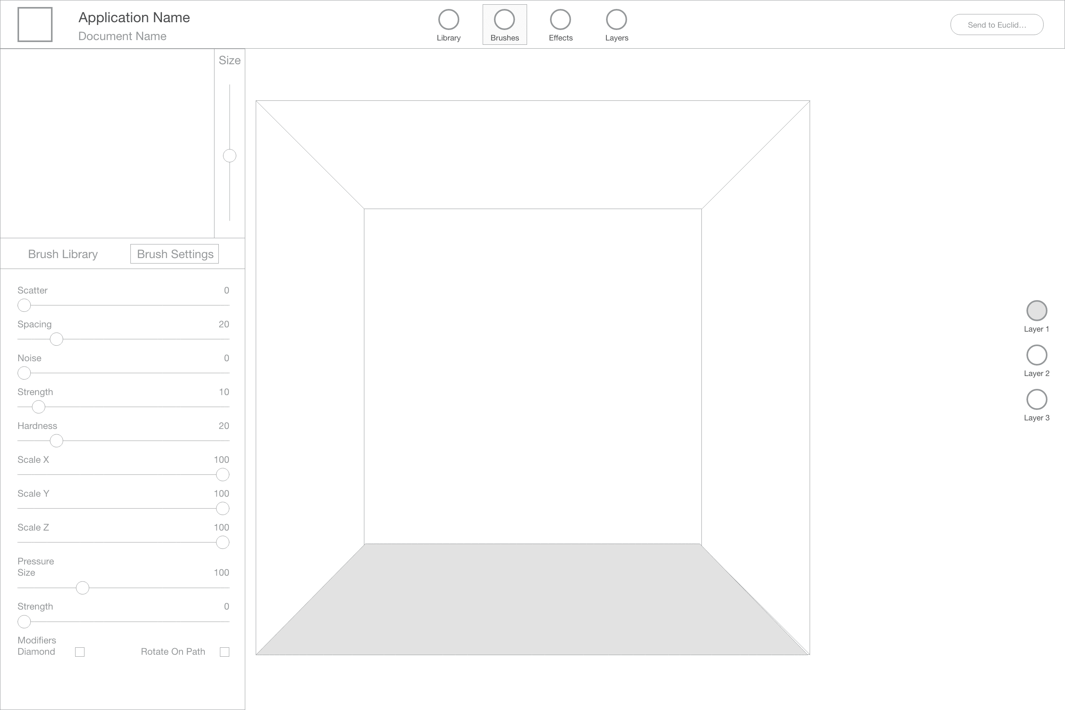Select the Brushes toolbar icon
The image size is (1065, 710).
tap(504, 20)
